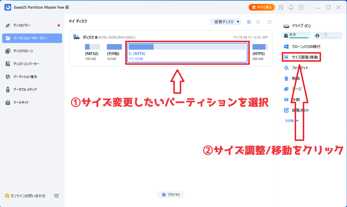Select the C: (NTFS) 111.10 GB partition
The image size is (347, 207).
pos(187,52)
